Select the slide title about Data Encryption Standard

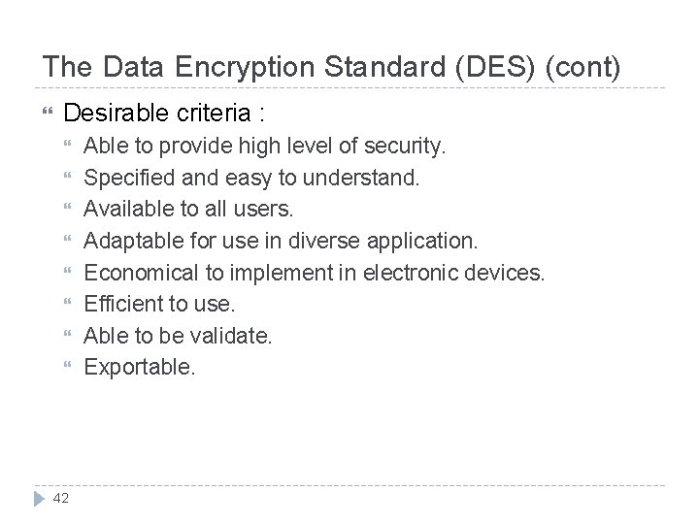[x=331, y=66]
